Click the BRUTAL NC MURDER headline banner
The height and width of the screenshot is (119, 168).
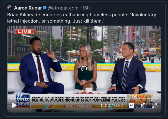point(79,99)
